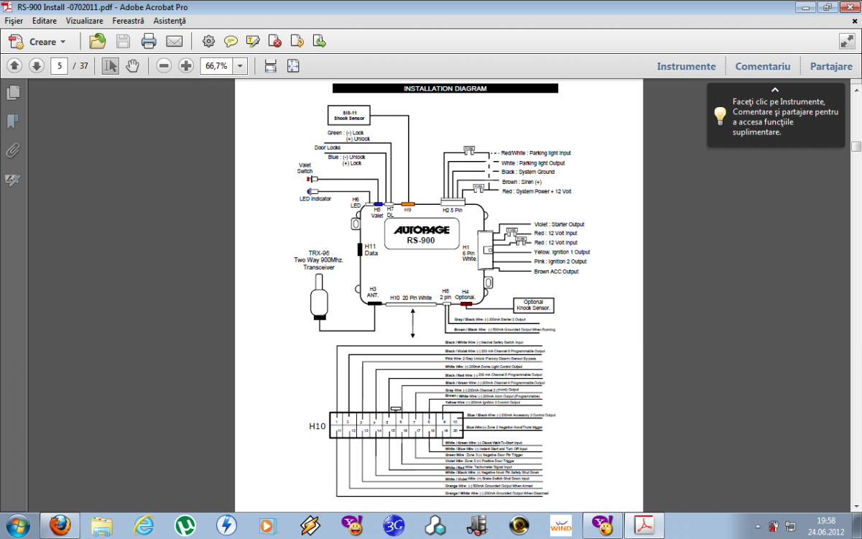Switch to Firefox in the taskbar

tap(60, 525)
